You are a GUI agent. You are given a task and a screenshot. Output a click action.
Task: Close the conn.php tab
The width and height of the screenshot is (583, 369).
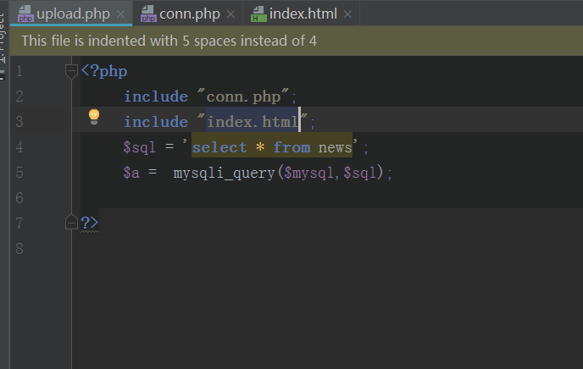tap(230, 14)
